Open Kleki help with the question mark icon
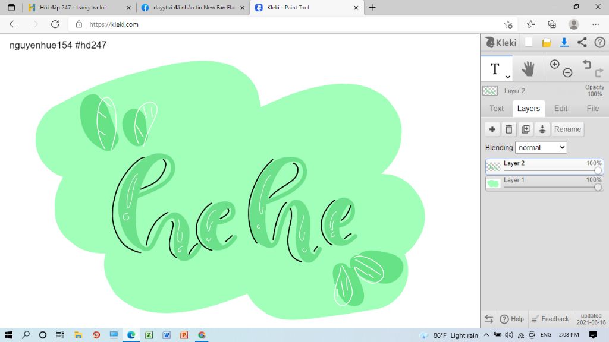 (x=600, y=42)
